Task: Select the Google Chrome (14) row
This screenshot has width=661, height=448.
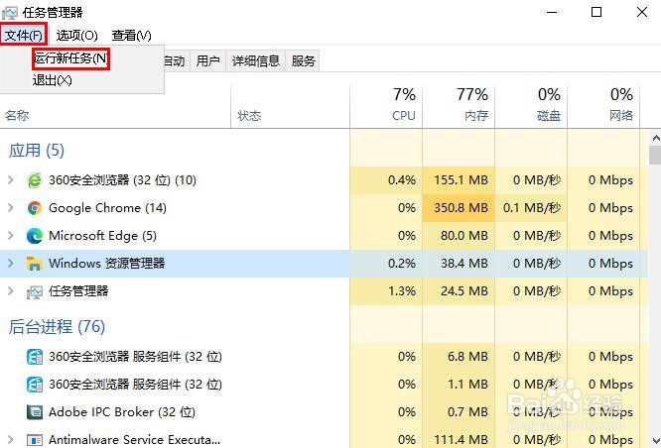Action: tap(324, 208)
